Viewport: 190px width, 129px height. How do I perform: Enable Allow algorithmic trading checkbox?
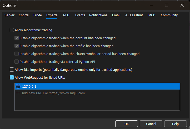12,30
